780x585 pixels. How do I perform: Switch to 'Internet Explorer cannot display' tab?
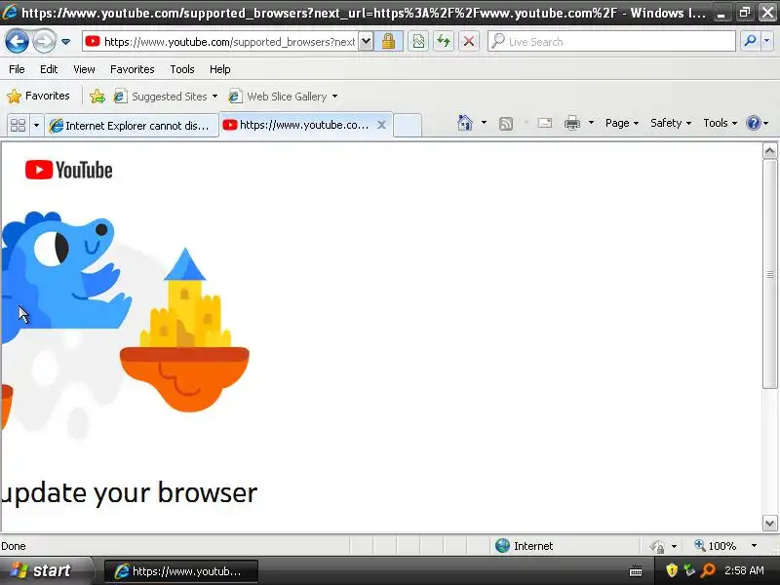point(132,126)
